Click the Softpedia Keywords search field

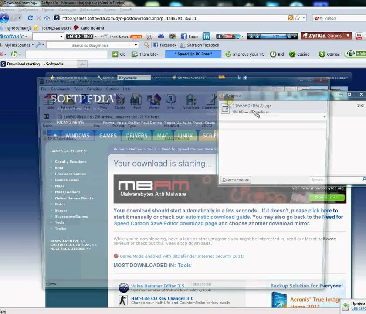(134, 78)
